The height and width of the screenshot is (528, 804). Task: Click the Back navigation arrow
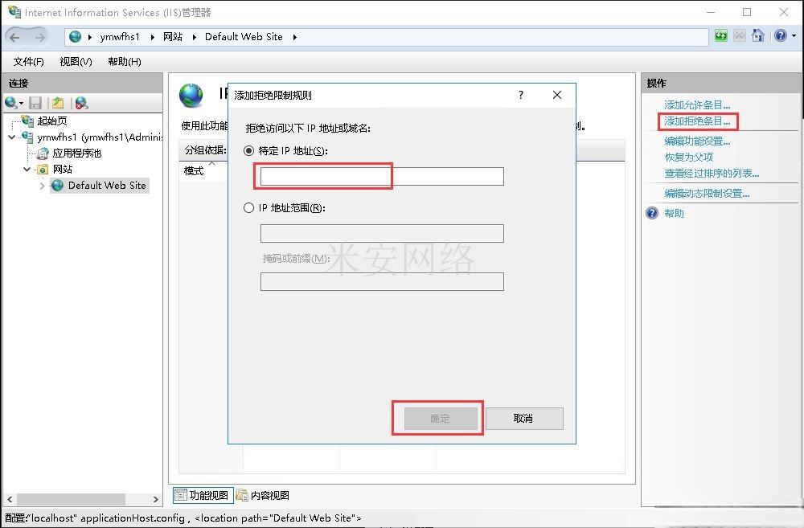click(14, 37)
